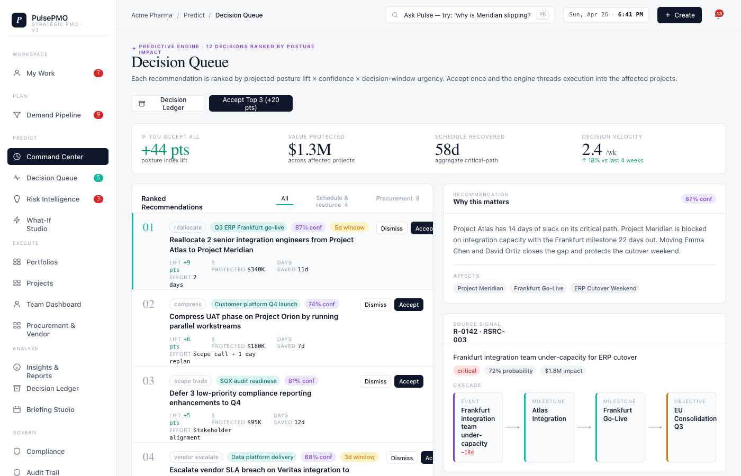This screenshot has height=476, width=741.
Task: Click the Data platform delivery tag
Action: tap(262, 457)
